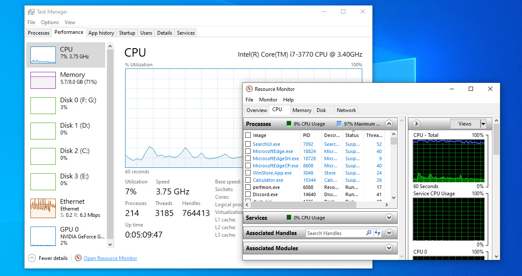Check the SearchUI.exe process checkbox
Screen dimensions: 522x276
tap(248, 144)
